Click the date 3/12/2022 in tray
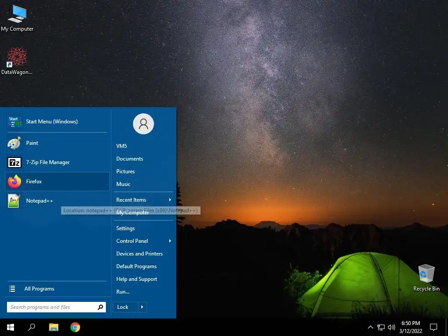Image resolution: width=448 pixels, height=336 pixels. [410, 331]
